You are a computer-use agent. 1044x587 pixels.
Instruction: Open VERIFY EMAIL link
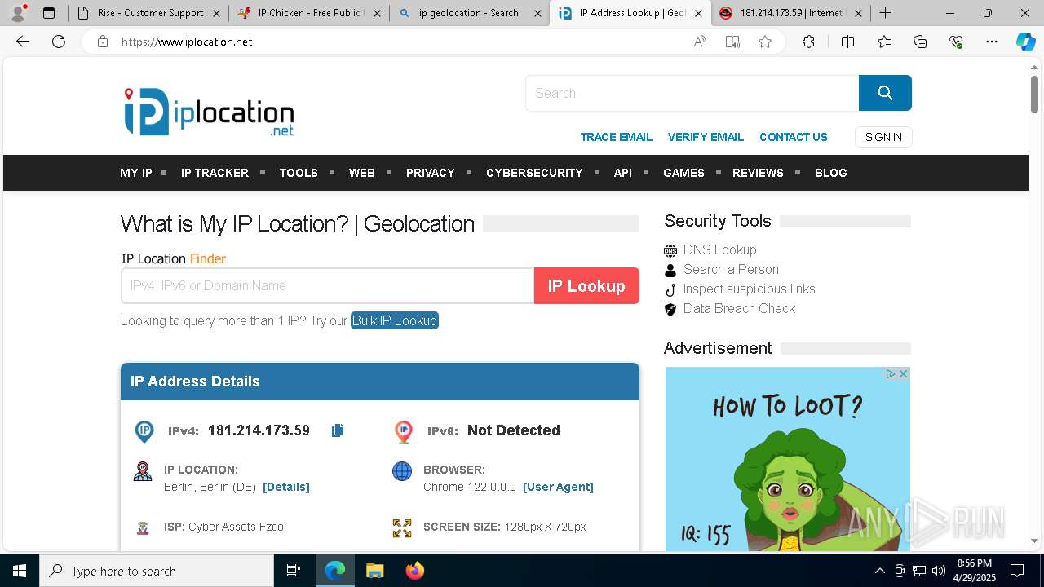(706, 137)
